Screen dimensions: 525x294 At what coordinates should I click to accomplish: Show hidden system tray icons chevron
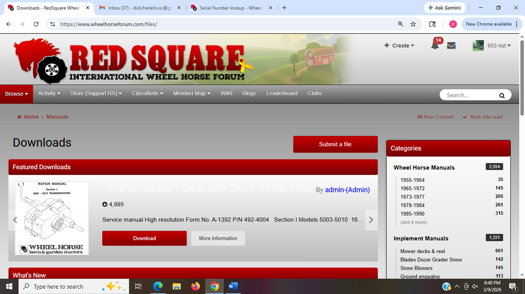point(457,287)
